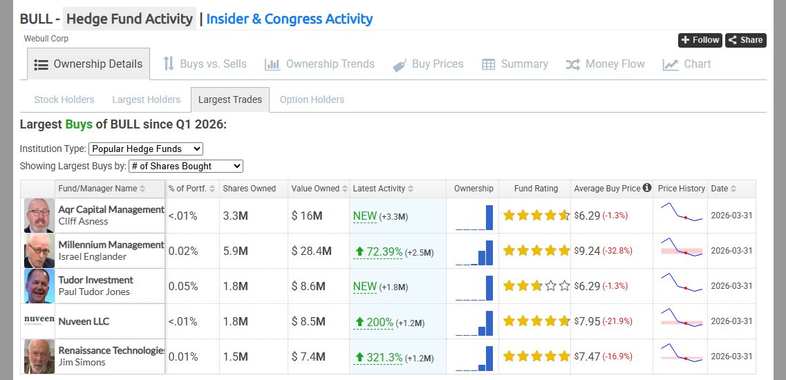Viewport: 786px width, 380px height.
Task: Click Millennium Management price history sparkline
Action: pos(682,247)
